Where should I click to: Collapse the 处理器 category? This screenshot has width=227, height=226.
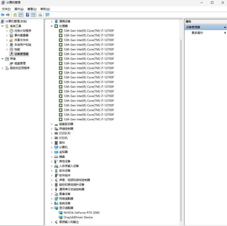[x=52, y=26]
